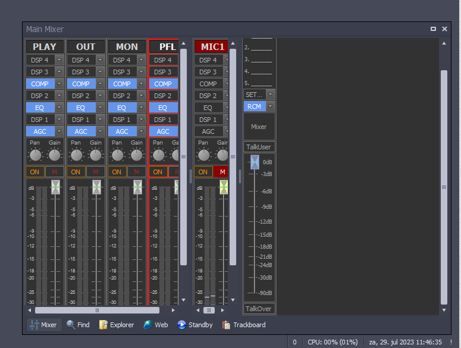The width and height of the screenshot is (461, 348).
Task: Mute the MIC1 channel
Action: [222, 172]
